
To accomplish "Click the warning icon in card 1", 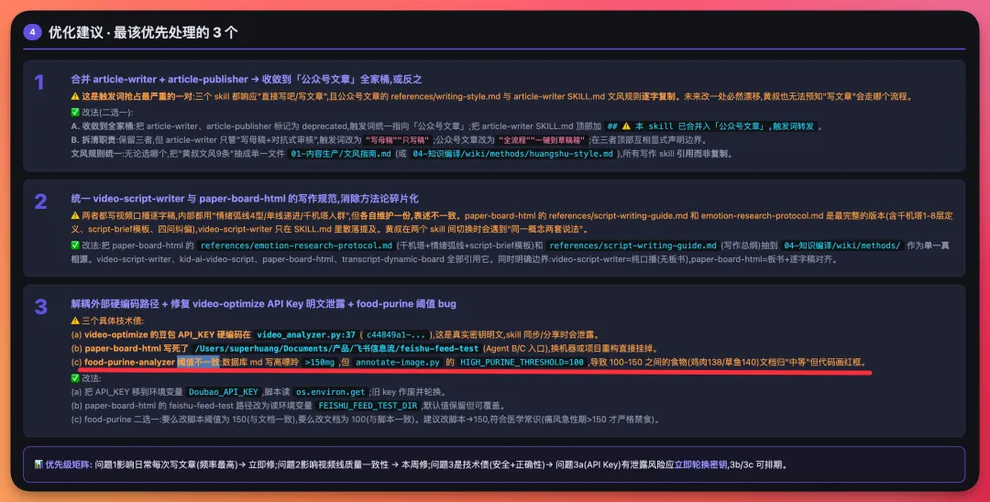I will 75,96.
